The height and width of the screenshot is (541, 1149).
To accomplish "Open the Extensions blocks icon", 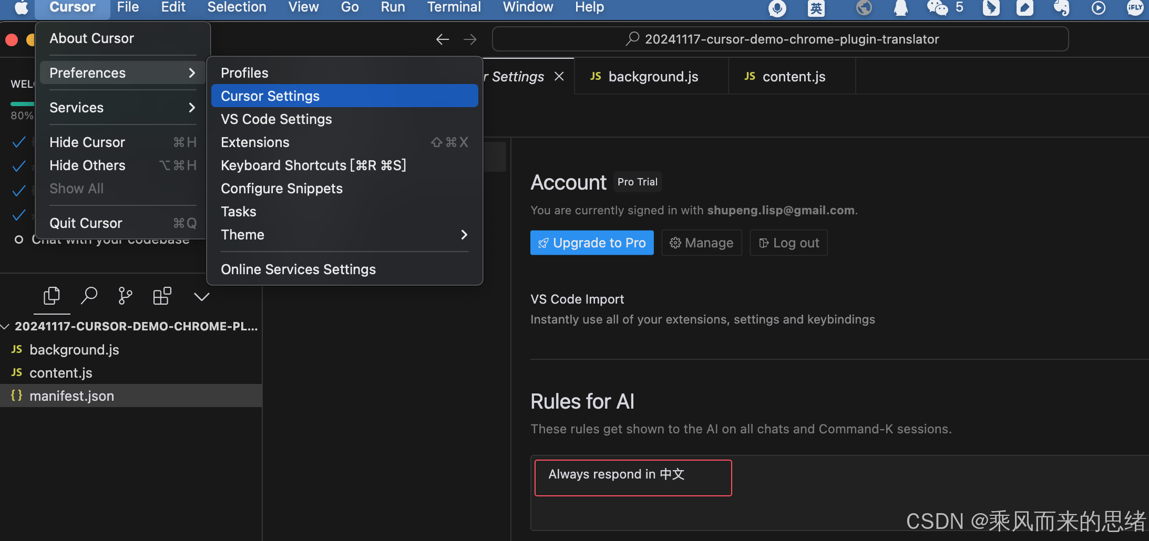I will [x=162, y=296].
